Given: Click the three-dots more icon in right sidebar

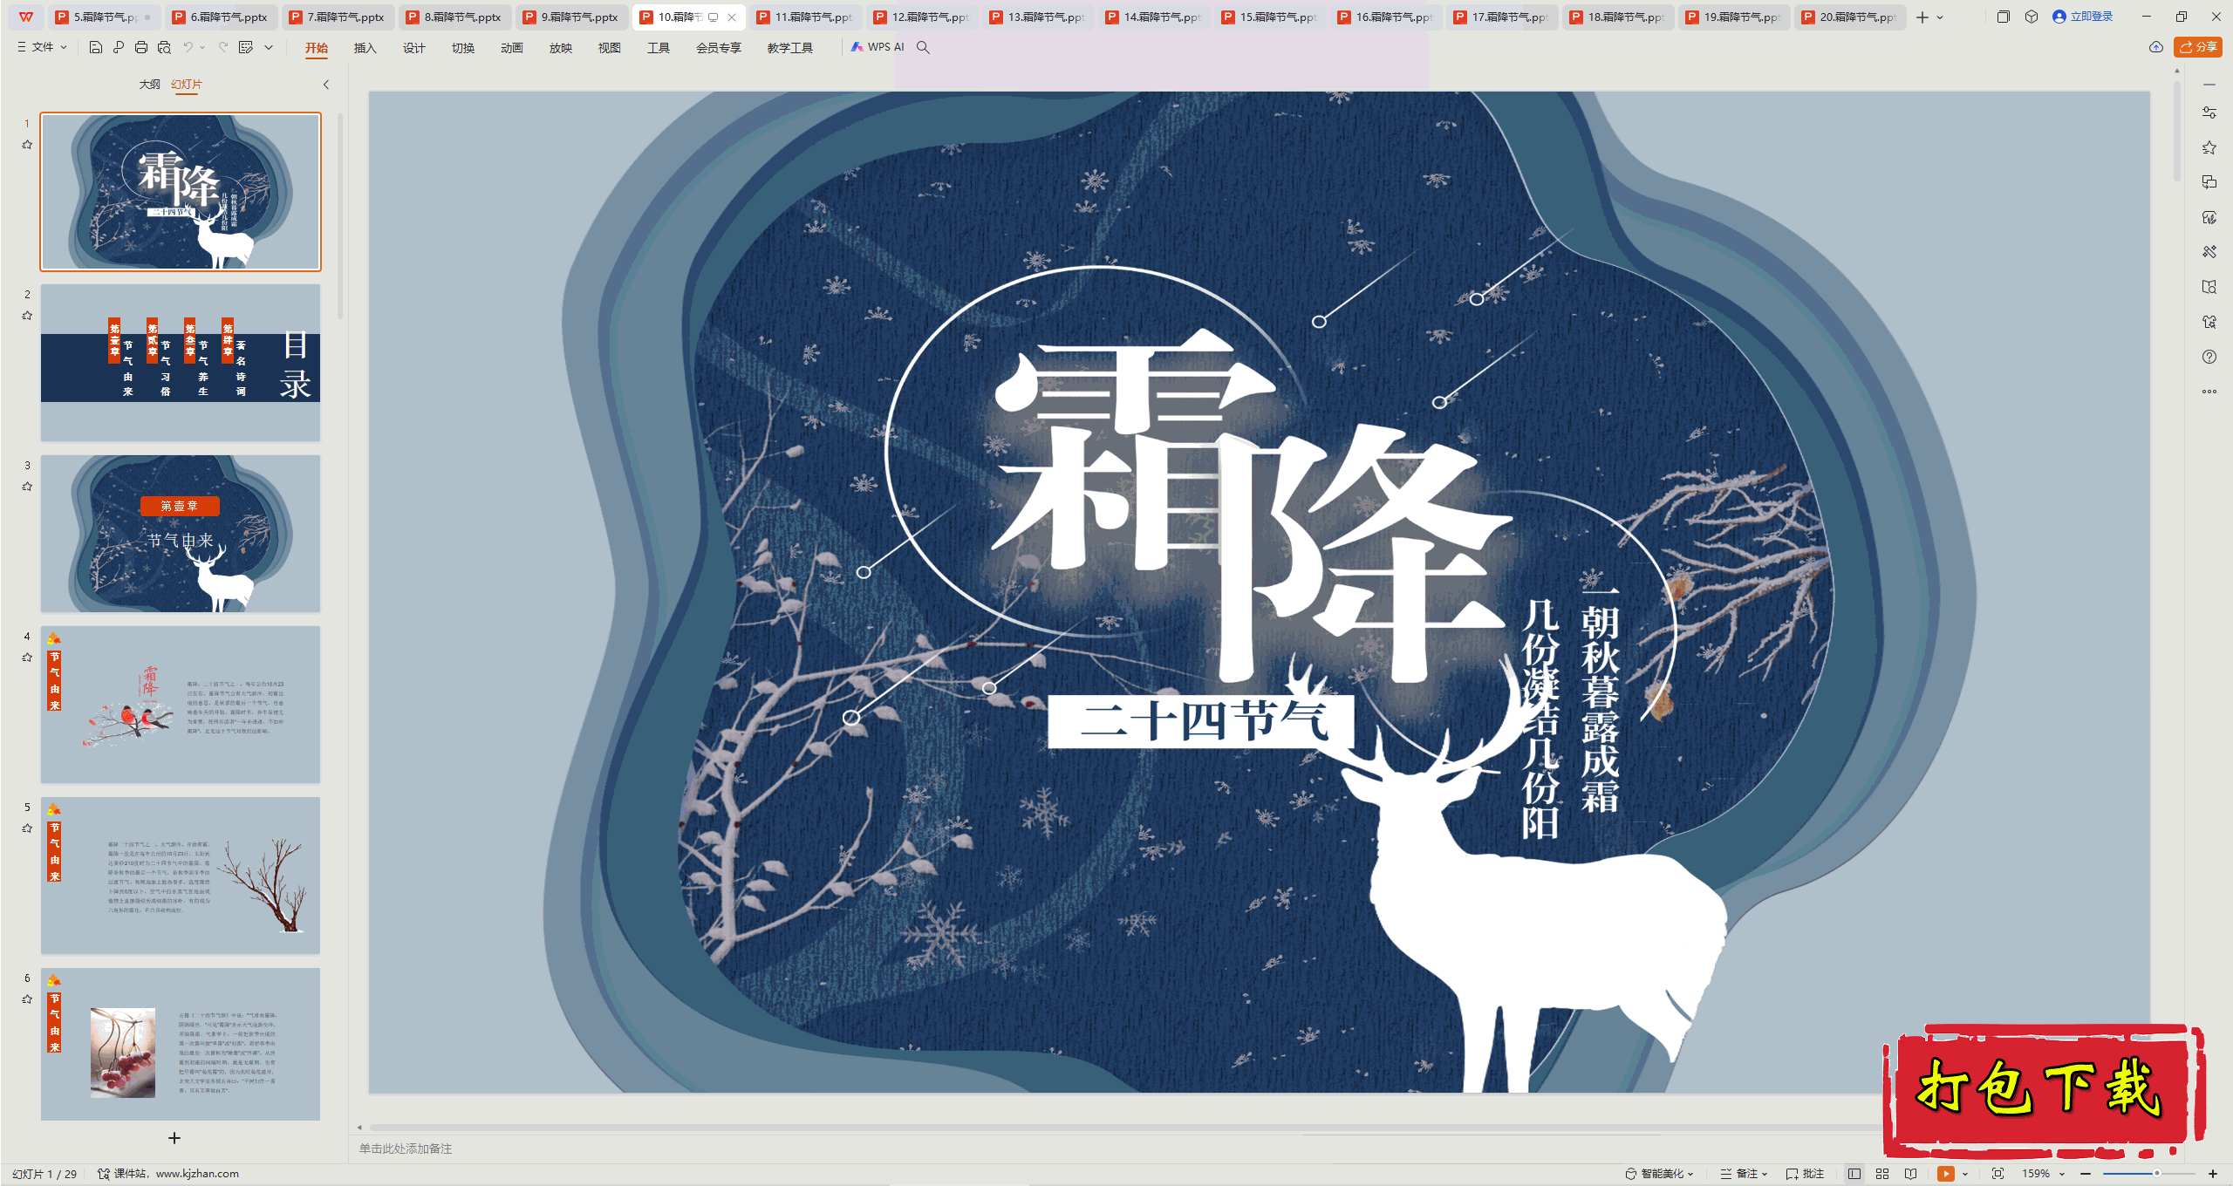Looking at the screenshot, I should click(x=2209, y=392).
